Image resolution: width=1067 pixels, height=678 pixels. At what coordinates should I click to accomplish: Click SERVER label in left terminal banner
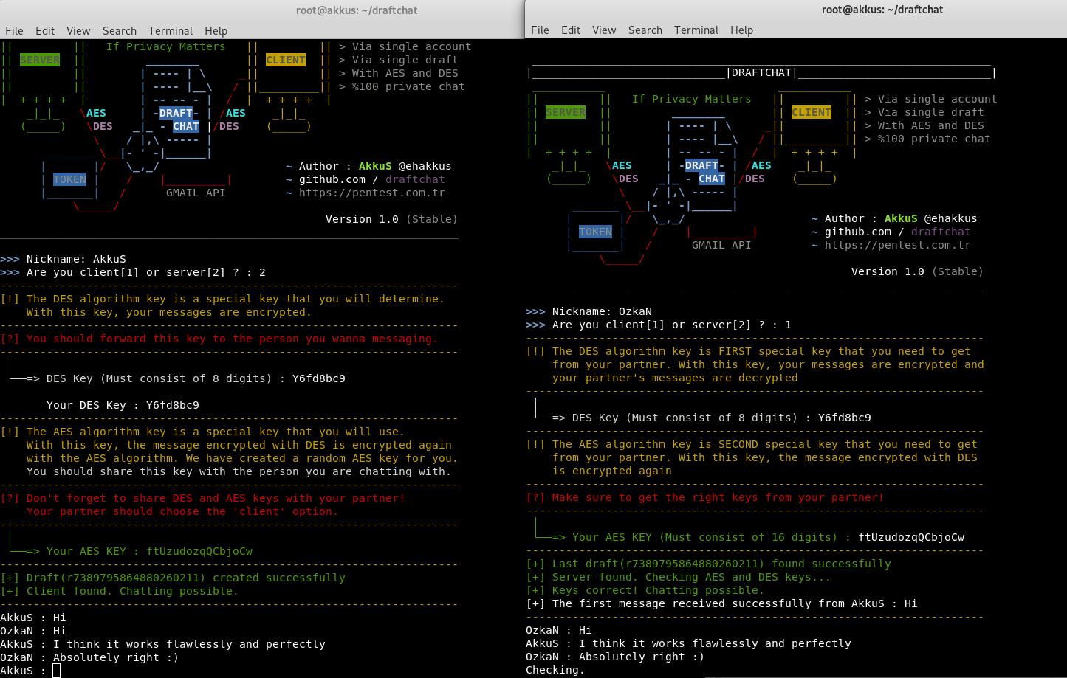[40, 60]
